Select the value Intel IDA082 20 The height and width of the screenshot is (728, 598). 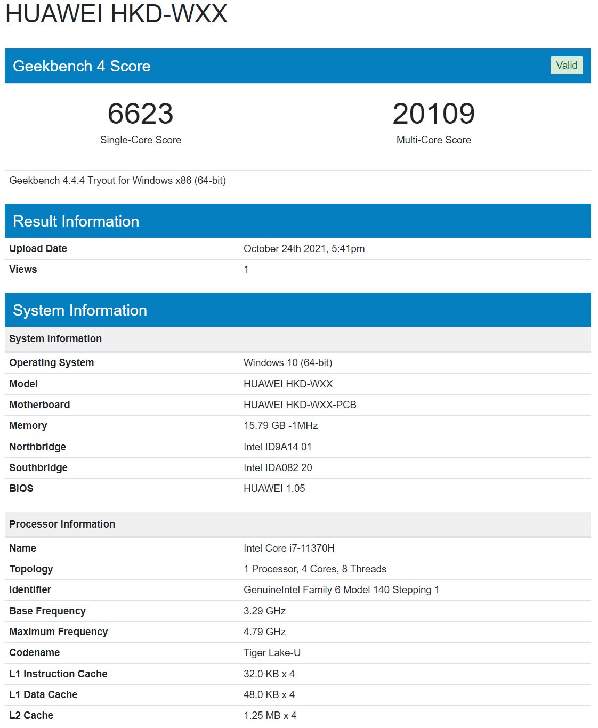point(278,467)
